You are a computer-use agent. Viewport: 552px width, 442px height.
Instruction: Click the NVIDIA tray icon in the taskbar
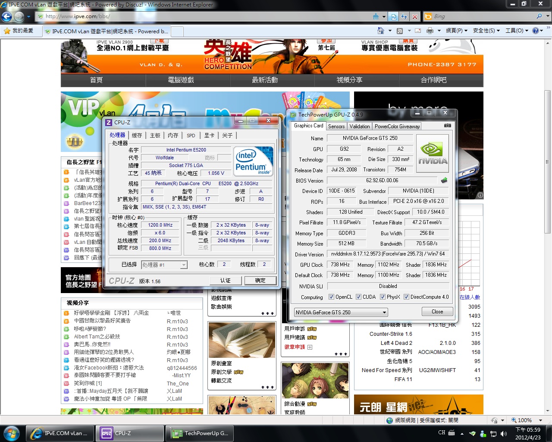473,433
